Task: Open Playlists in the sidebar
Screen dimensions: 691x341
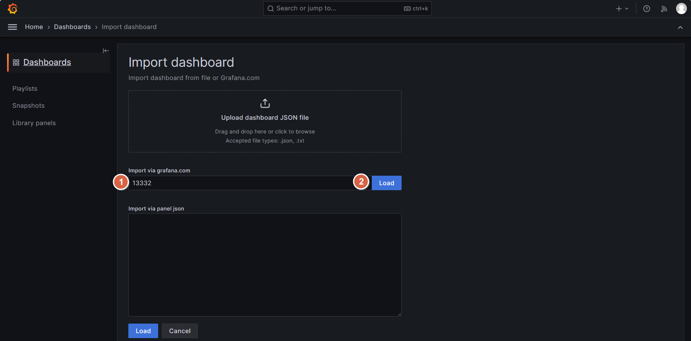Action: (x=25, y=89)
